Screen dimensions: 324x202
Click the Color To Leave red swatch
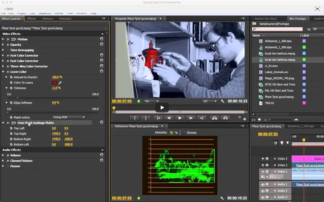point(54,83)
